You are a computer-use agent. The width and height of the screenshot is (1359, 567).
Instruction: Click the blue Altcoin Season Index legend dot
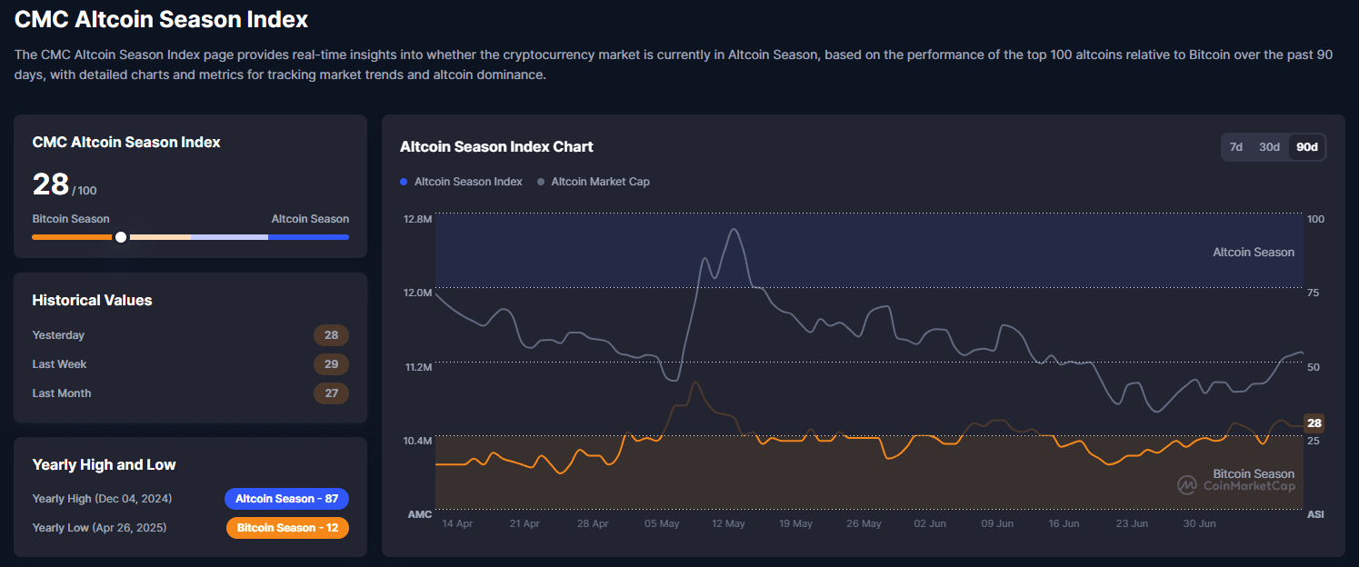pyautogui.click(x=404, y=182)
